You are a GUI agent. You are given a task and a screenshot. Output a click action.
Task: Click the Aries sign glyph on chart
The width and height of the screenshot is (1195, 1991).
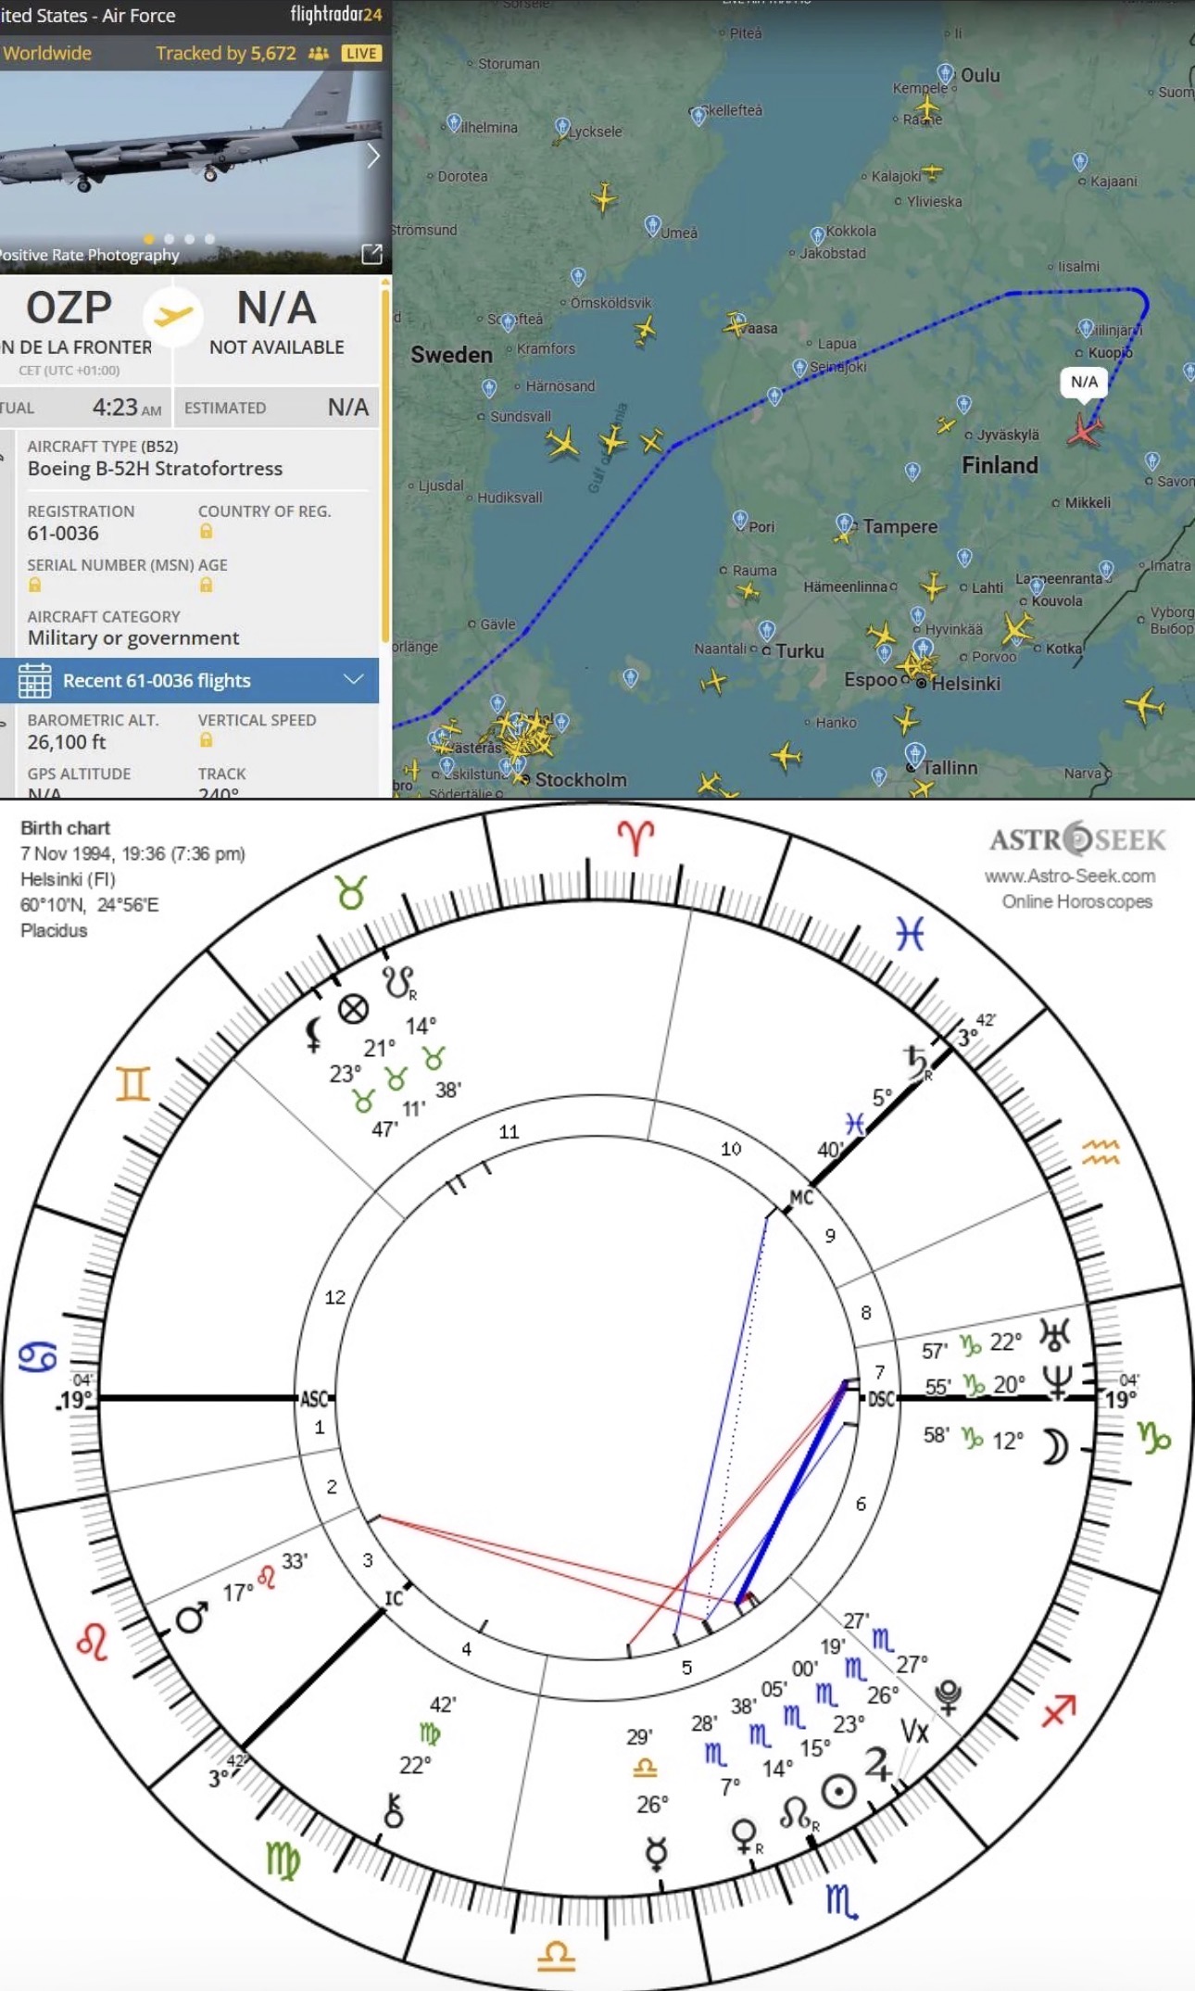[635, 838]
